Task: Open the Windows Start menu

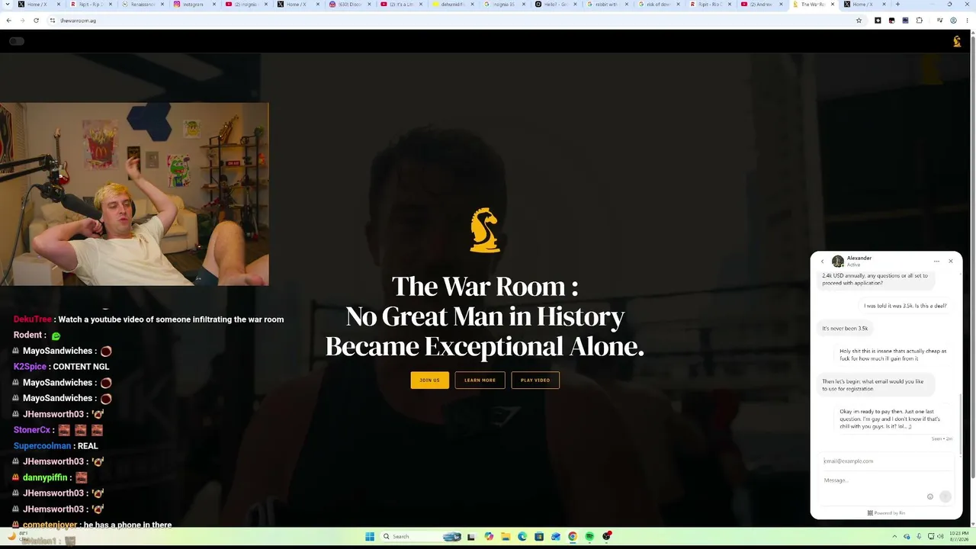Action: point(370,537)
